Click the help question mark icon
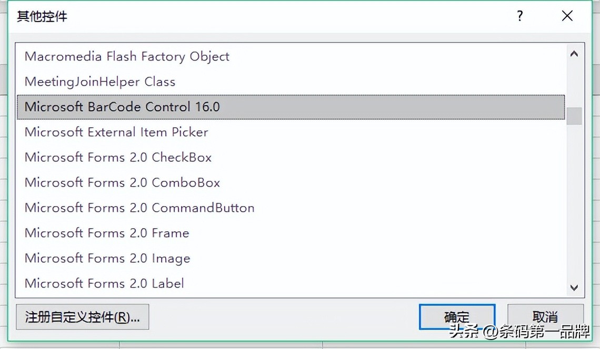 coord(520,16)
